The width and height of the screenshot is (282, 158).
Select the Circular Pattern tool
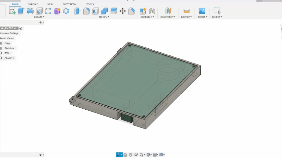(x=66, y=11)
